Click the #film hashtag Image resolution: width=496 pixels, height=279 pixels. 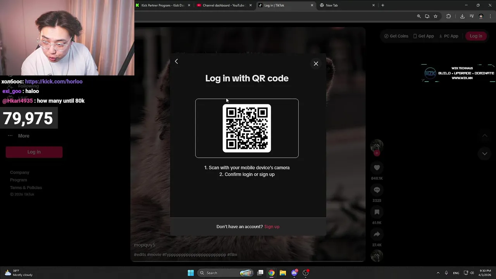pyautogui.click(x=232, y=255)
